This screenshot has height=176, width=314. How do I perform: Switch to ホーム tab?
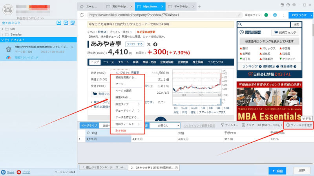91,7
